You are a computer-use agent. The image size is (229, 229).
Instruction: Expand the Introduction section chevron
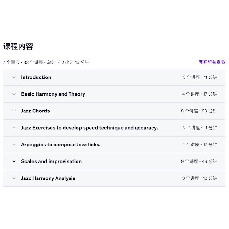click(x=14, y=77)
